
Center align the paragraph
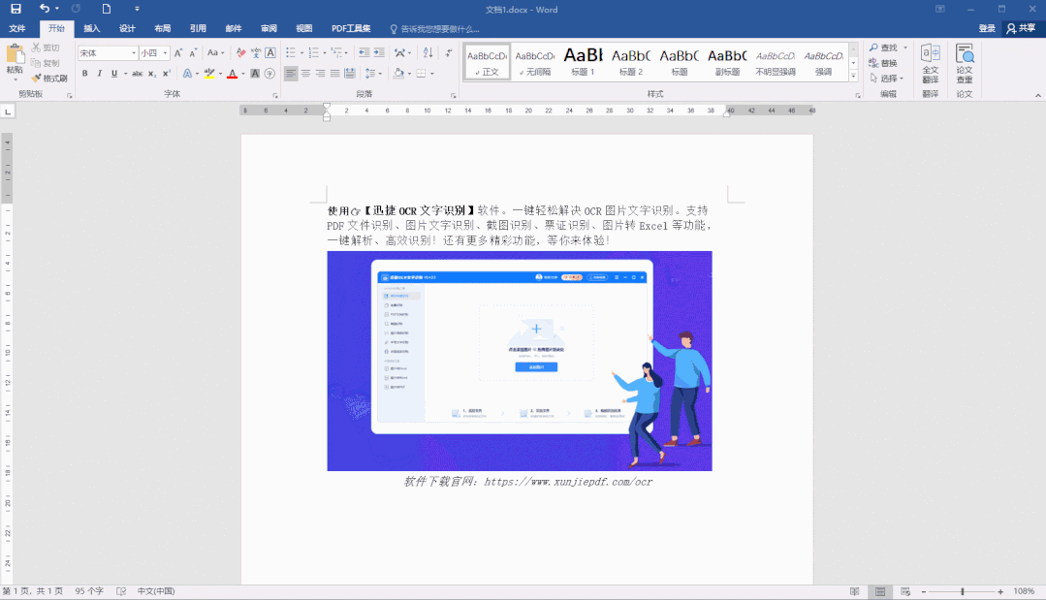(x=305, y=74)
